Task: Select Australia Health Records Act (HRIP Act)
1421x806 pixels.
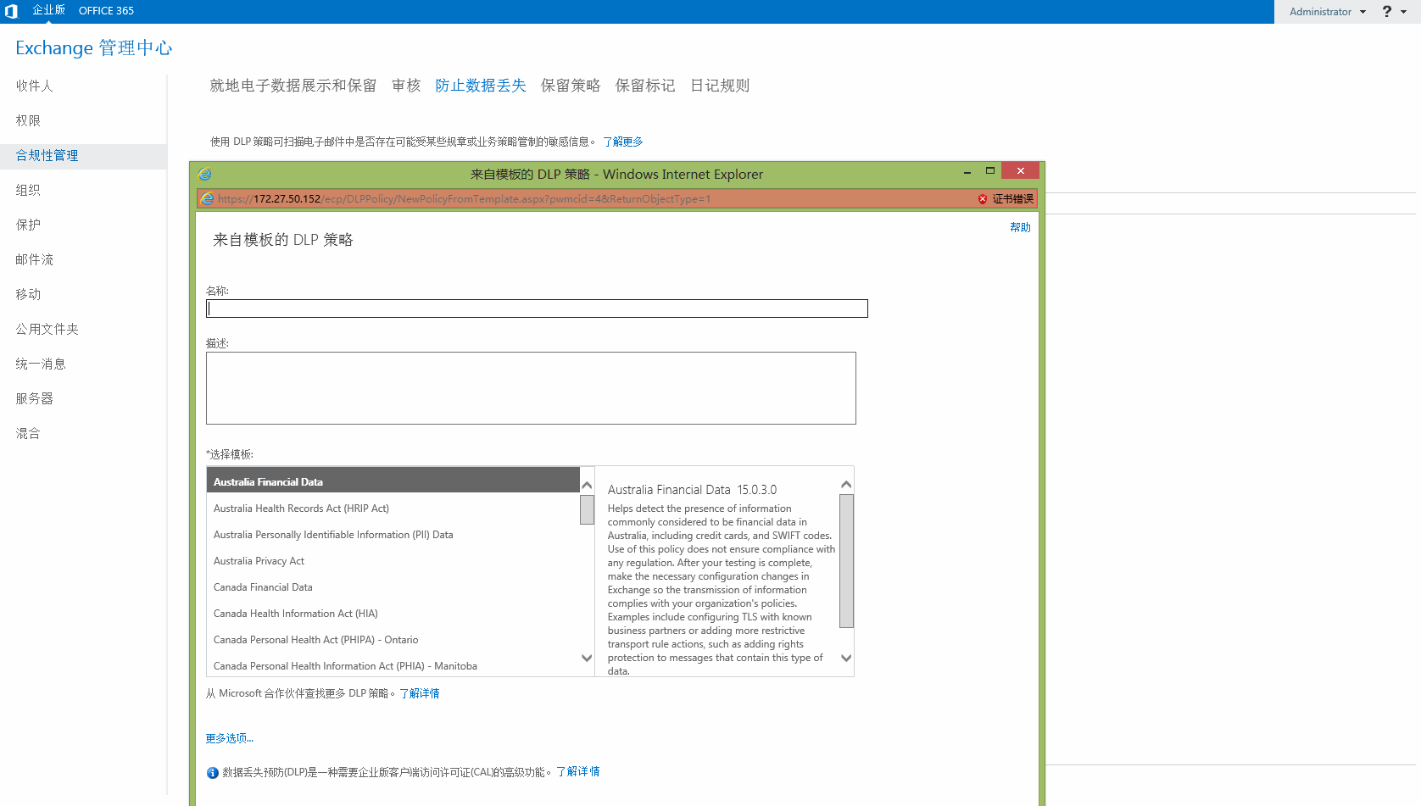Action: pos(393,509)
